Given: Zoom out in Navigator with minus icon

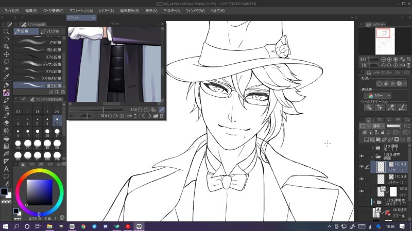Looking at the screenshot, I should tap(383, 60).
